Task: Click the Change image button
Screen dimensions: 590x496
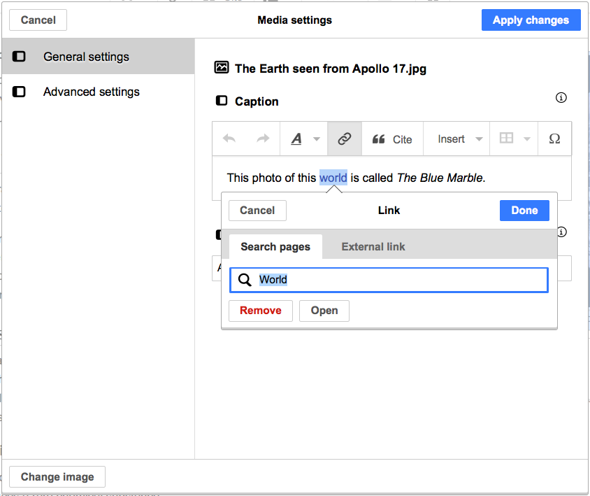Action: (x=57, y=477)
